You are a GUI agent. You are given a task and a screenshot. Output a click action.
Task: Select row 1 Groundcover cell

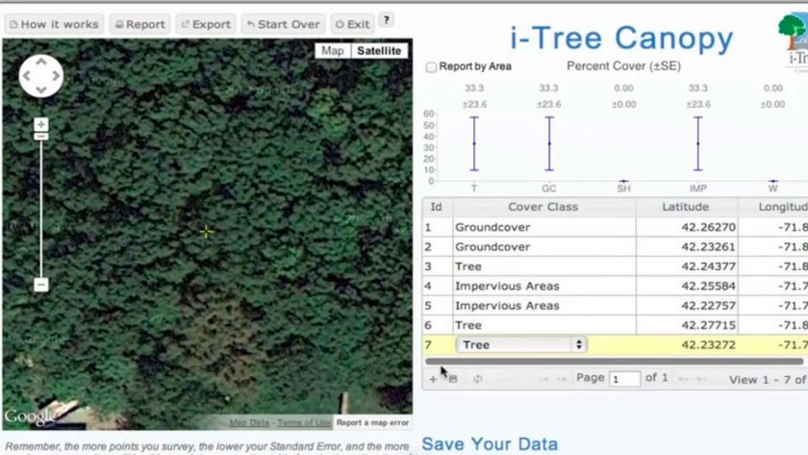[x=544, y=227]
